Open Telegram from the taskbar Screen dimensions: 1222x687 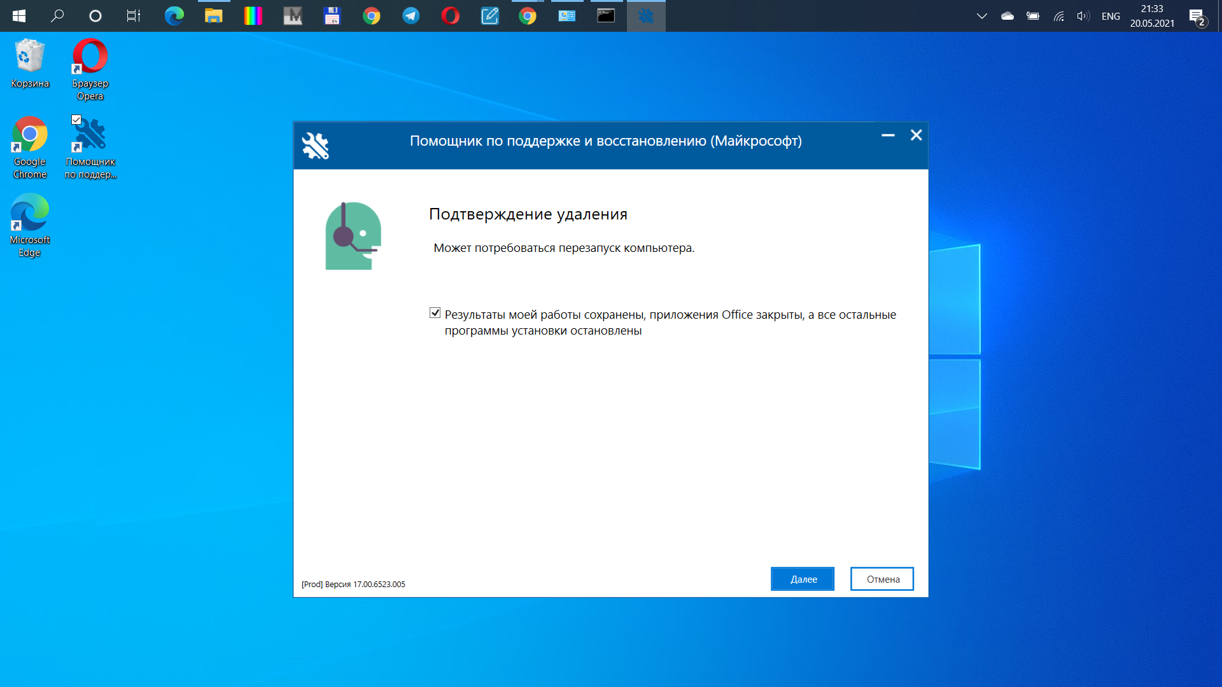[x=411, y=16]
